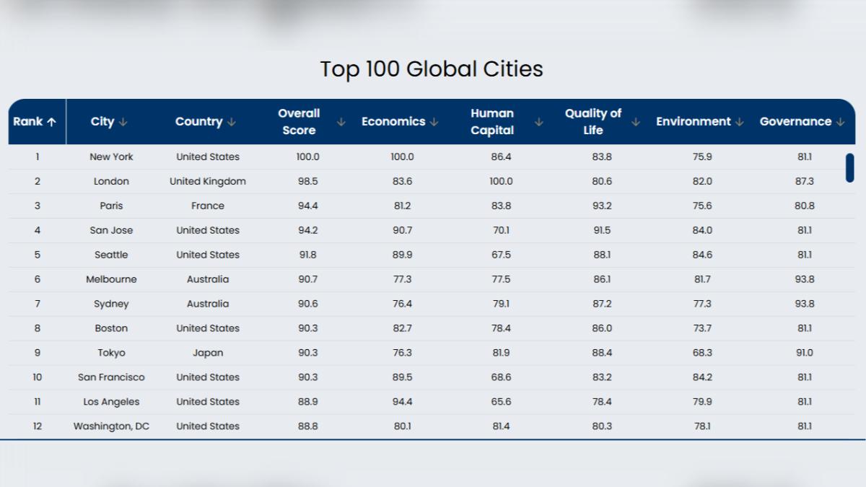
Task: Click the Environment header label
Action: pyautogui.click(x=694, y=122)
